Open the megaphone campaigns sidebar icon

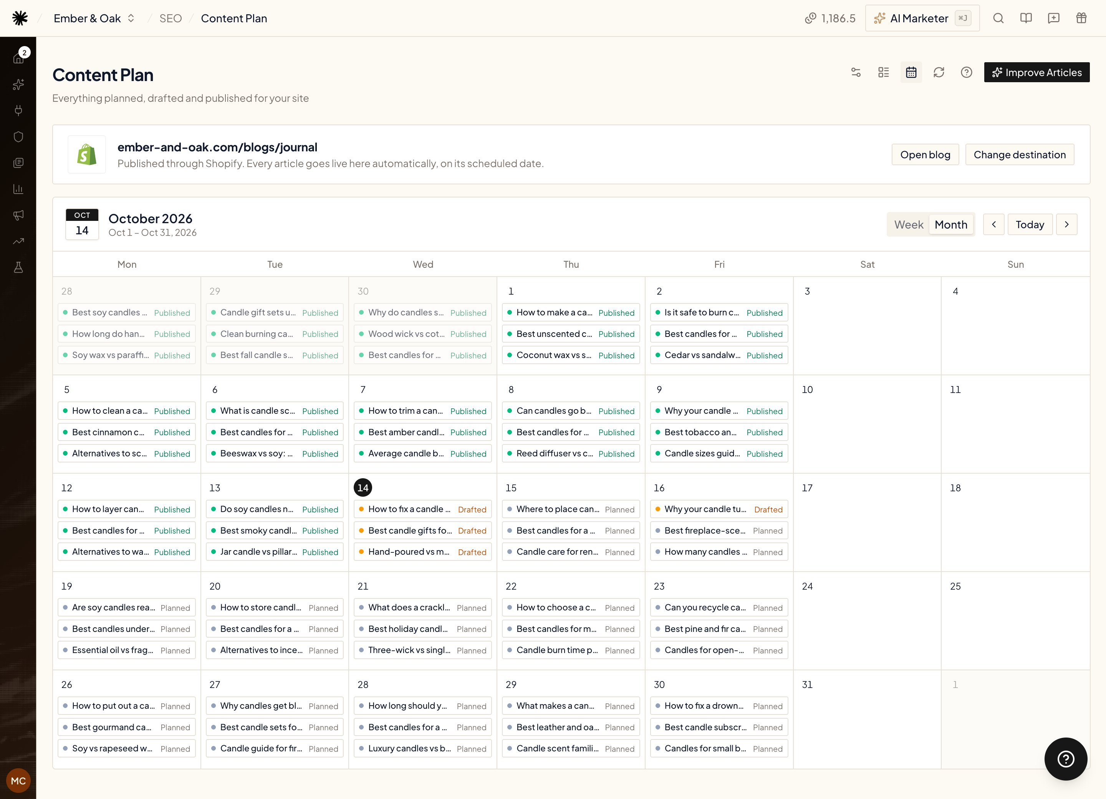point(18,215)
